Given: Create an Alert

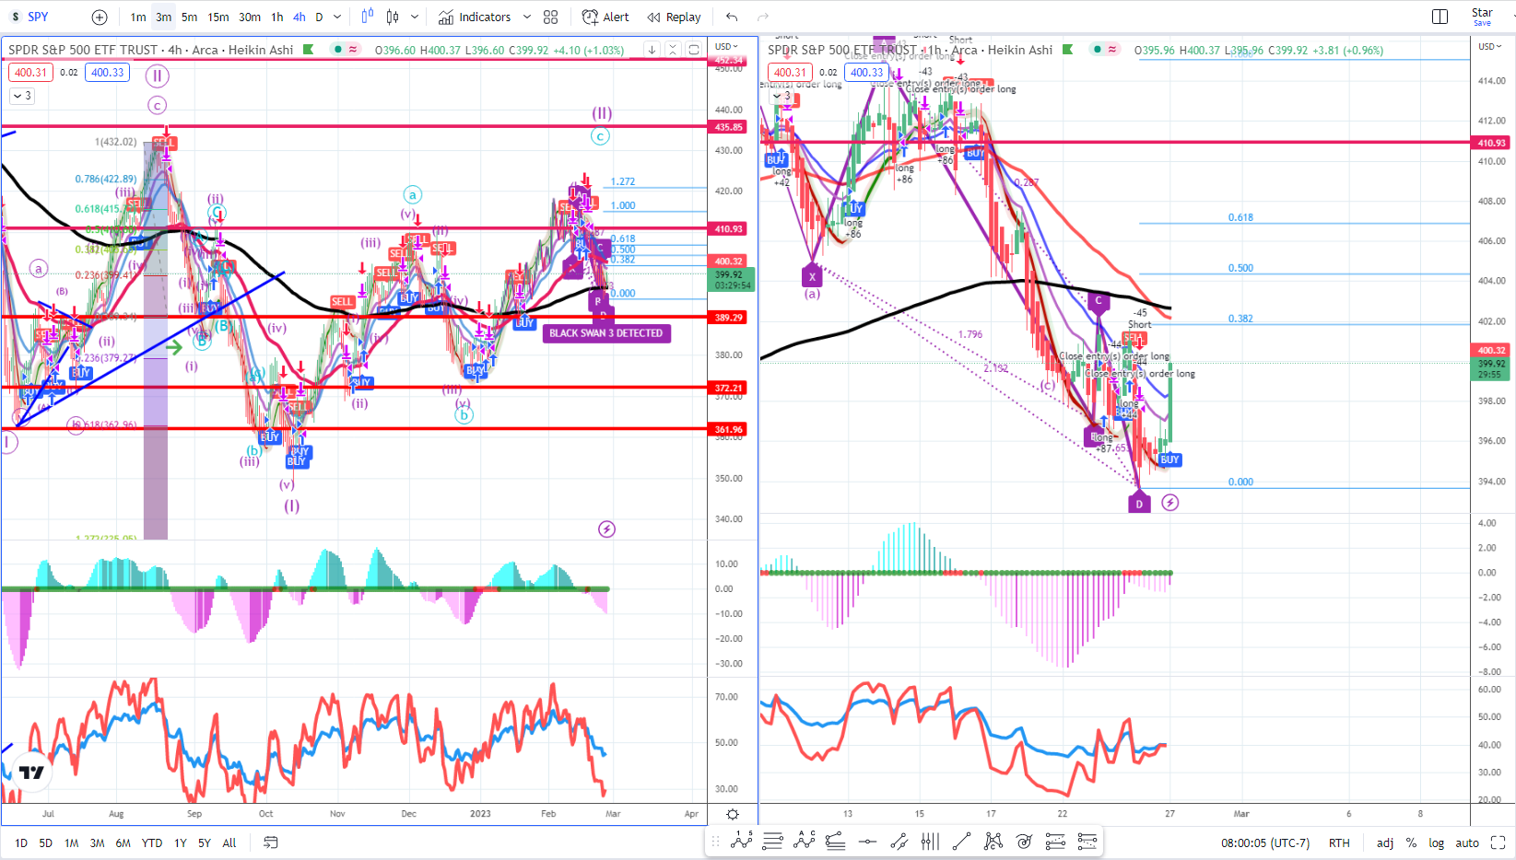Looking at the screenshot, I should (605, 17).
